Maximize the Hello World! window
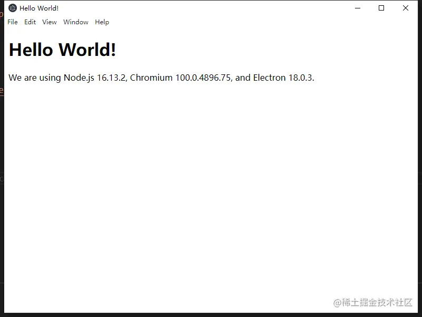 tap(381, 8)
